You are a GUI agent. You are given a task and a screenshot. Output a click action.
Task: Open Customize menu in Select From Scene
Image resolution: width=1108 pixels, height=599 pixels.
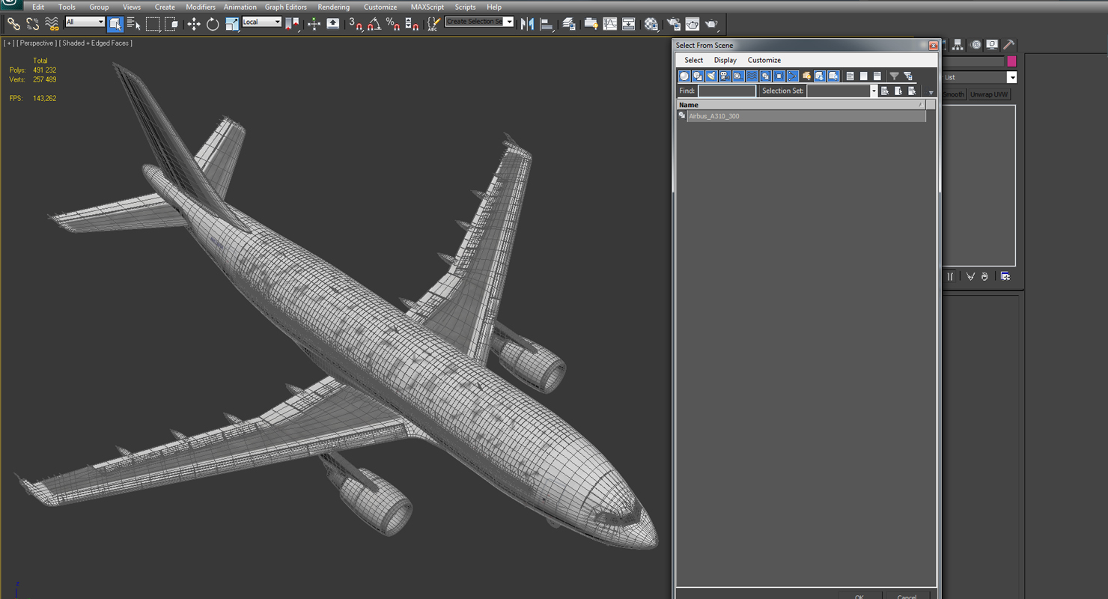[764, 60]
